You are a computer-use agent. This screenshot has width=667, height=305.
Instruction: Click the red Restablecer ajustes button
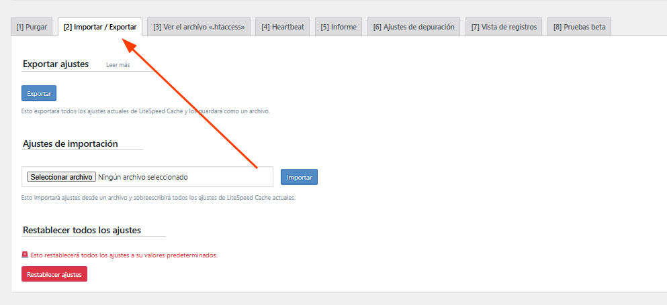click(x=54, y=274)
